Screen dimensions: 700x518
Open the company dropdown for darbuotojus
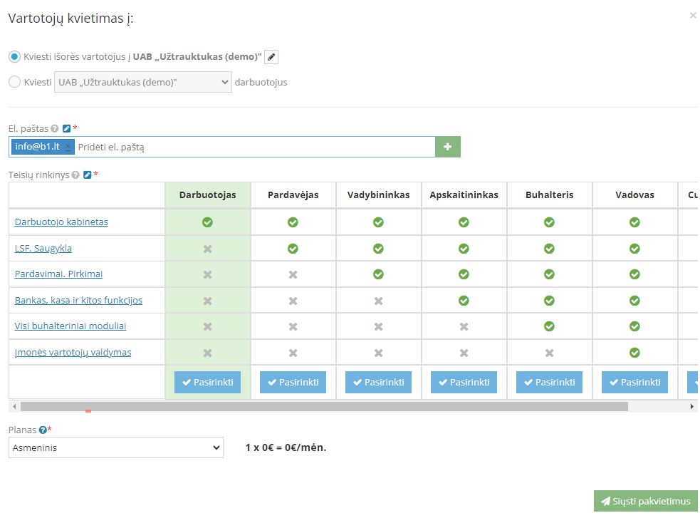pos(142,82)
